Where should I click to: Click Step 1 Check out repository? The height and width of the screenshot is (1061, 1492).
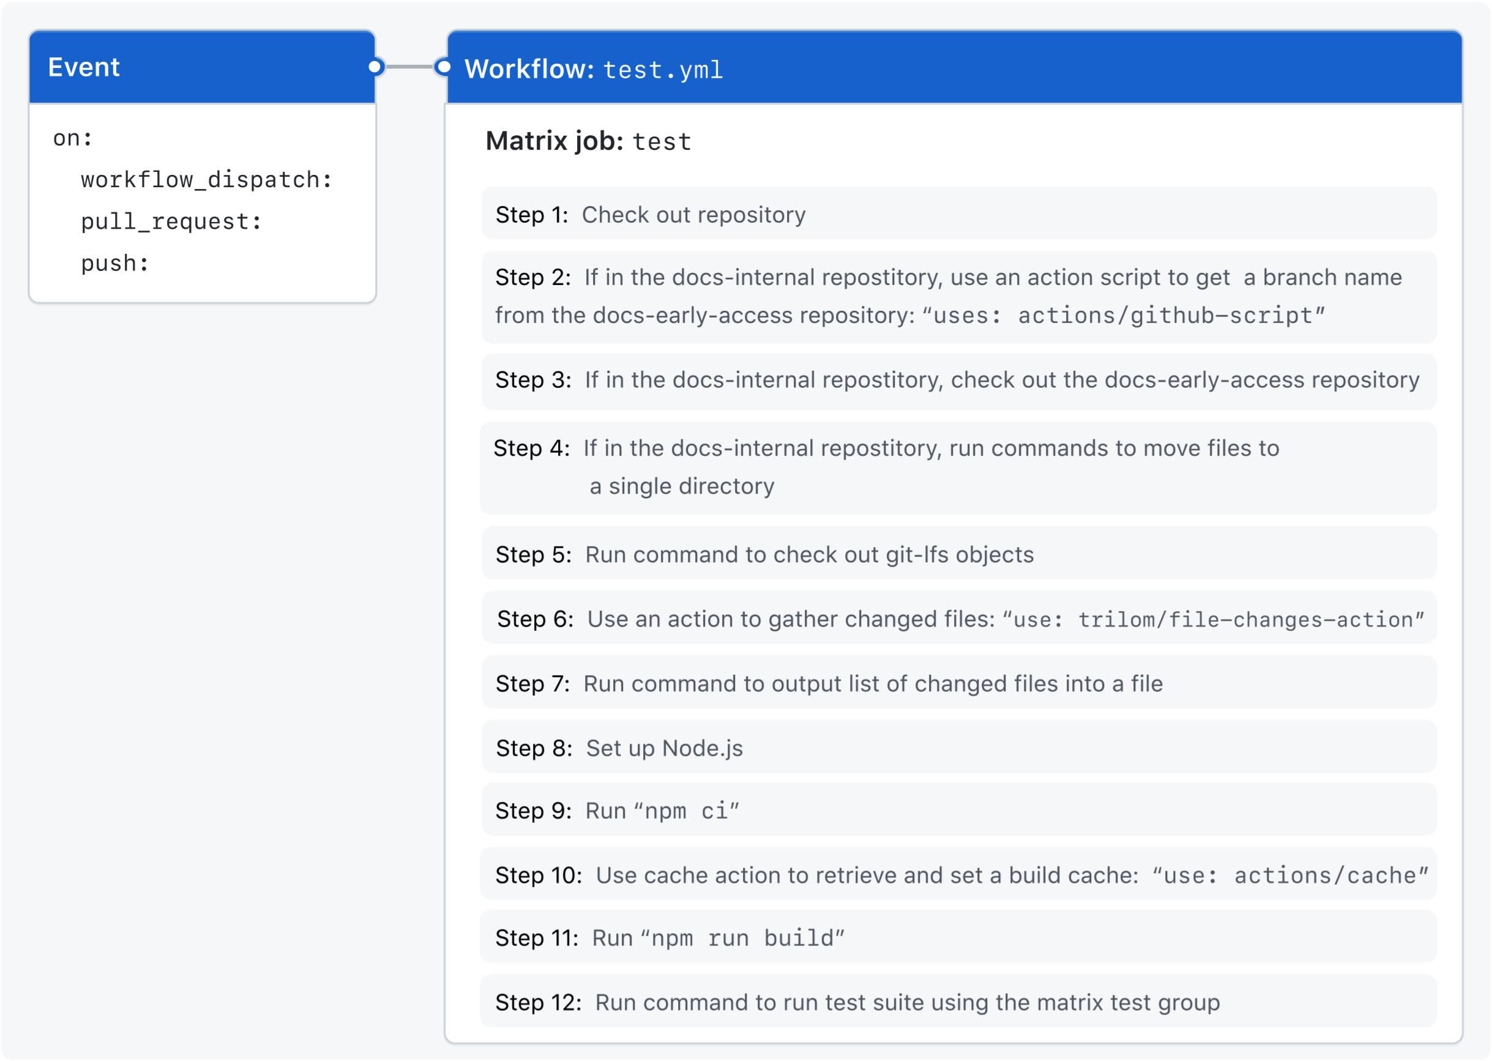coord(958,214)
